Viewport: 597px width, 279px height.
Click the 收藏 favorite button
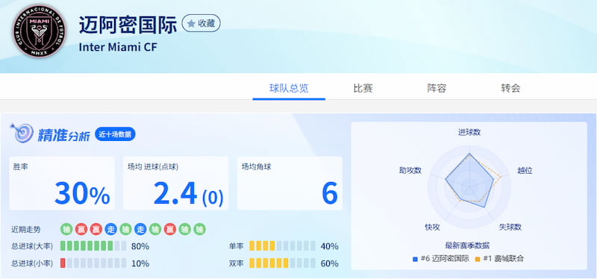(x=201, y=24)
